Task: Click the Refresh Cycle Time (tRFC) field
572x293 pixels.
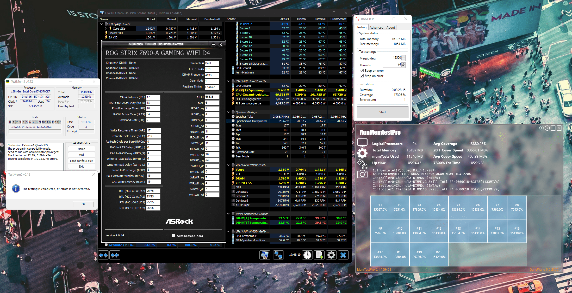Action: pyautogui.click(x=154, y=136)
